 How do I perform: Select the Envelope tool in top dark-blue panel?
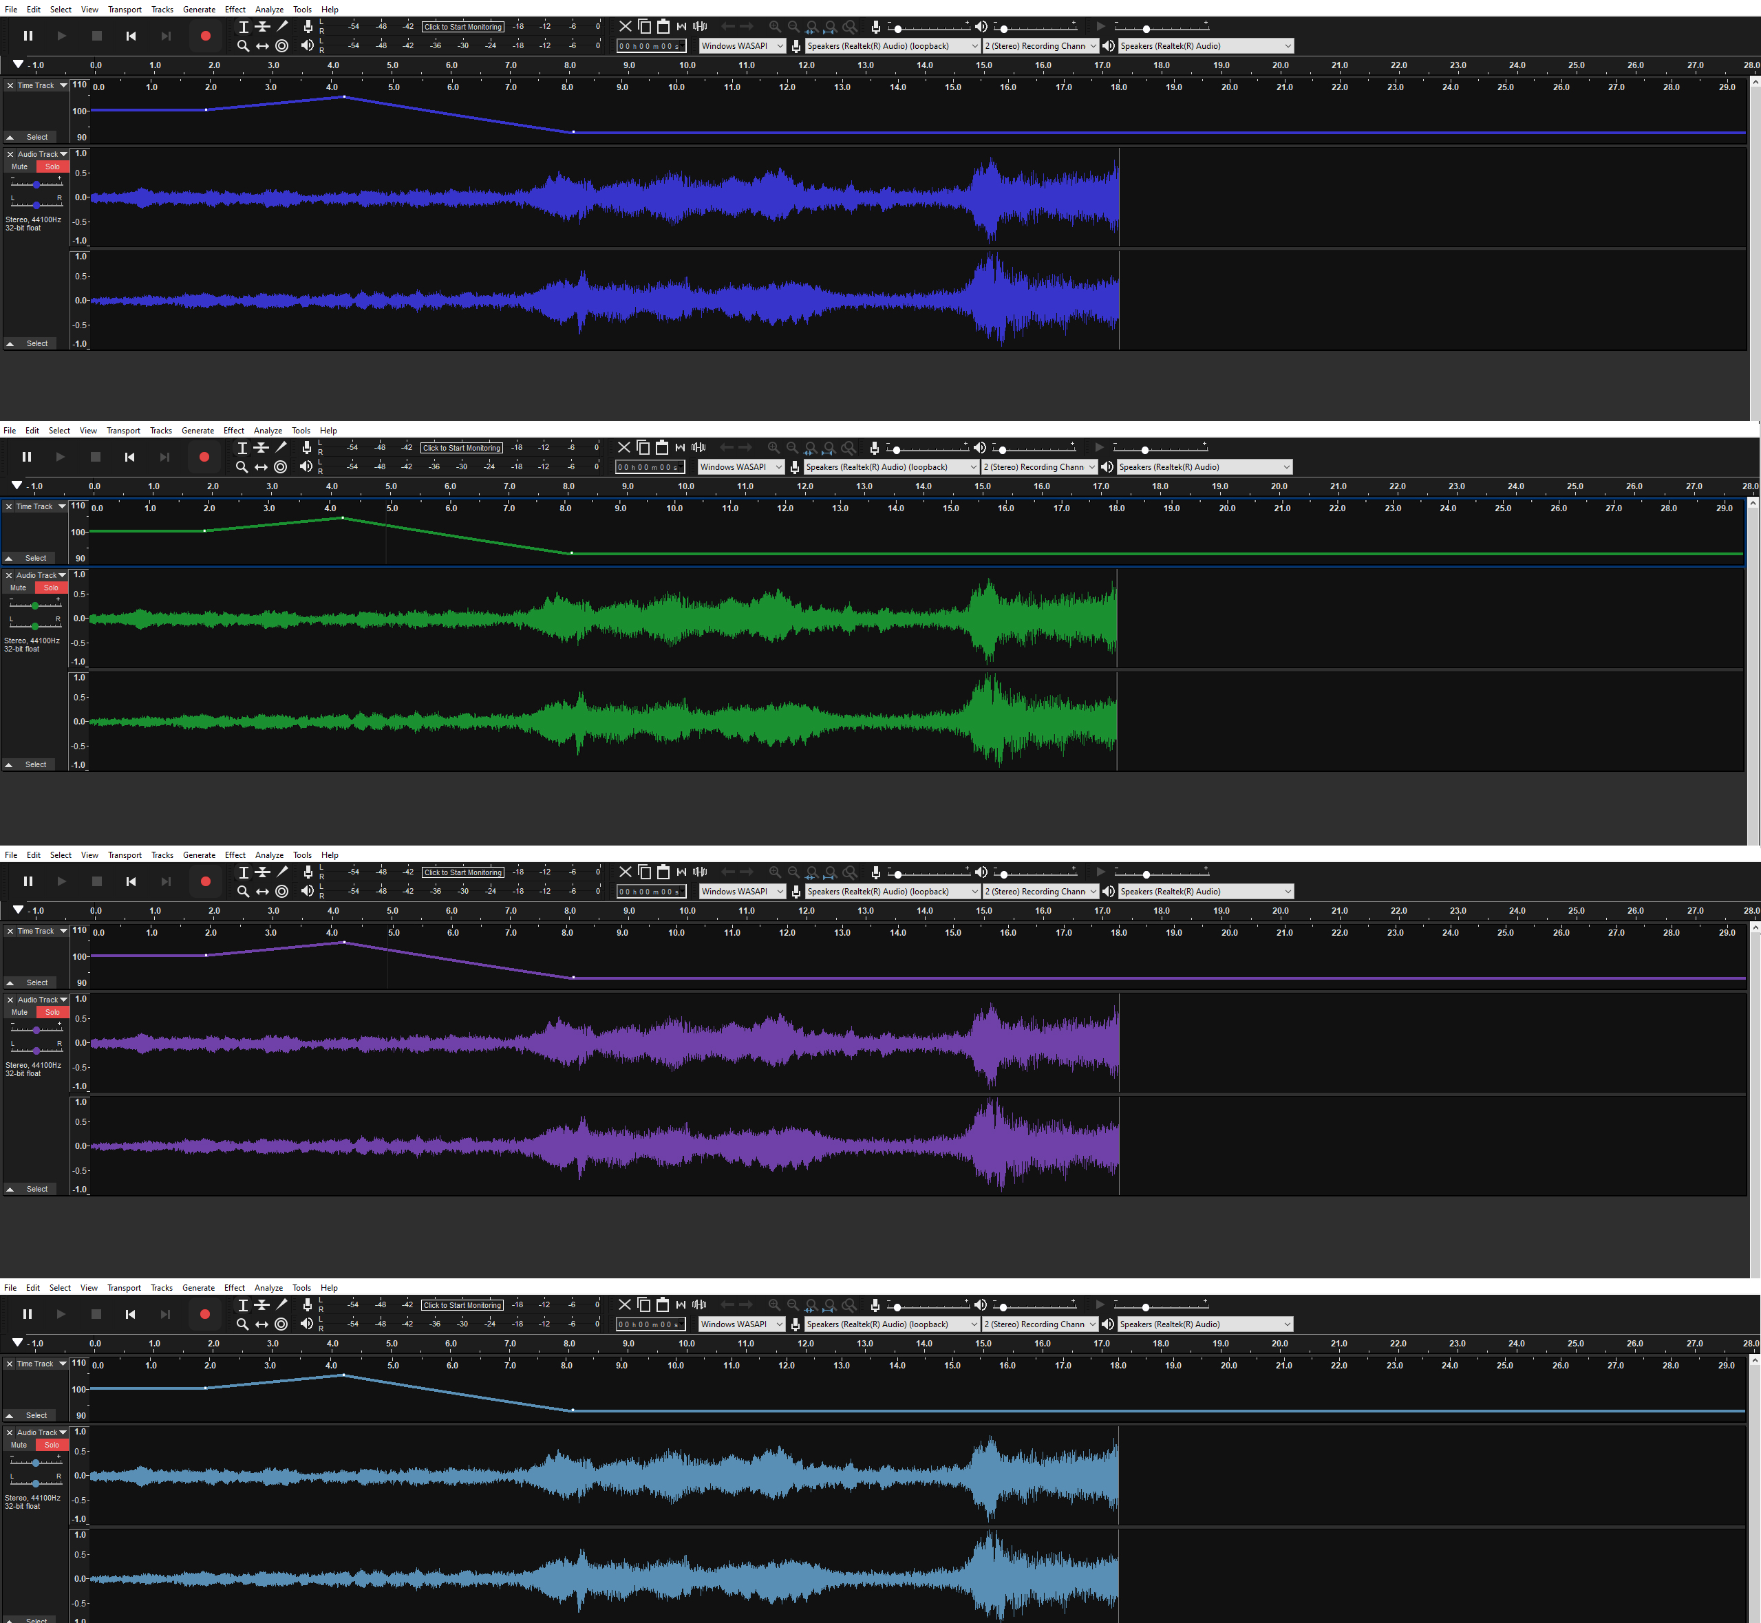tap(263, 28)
